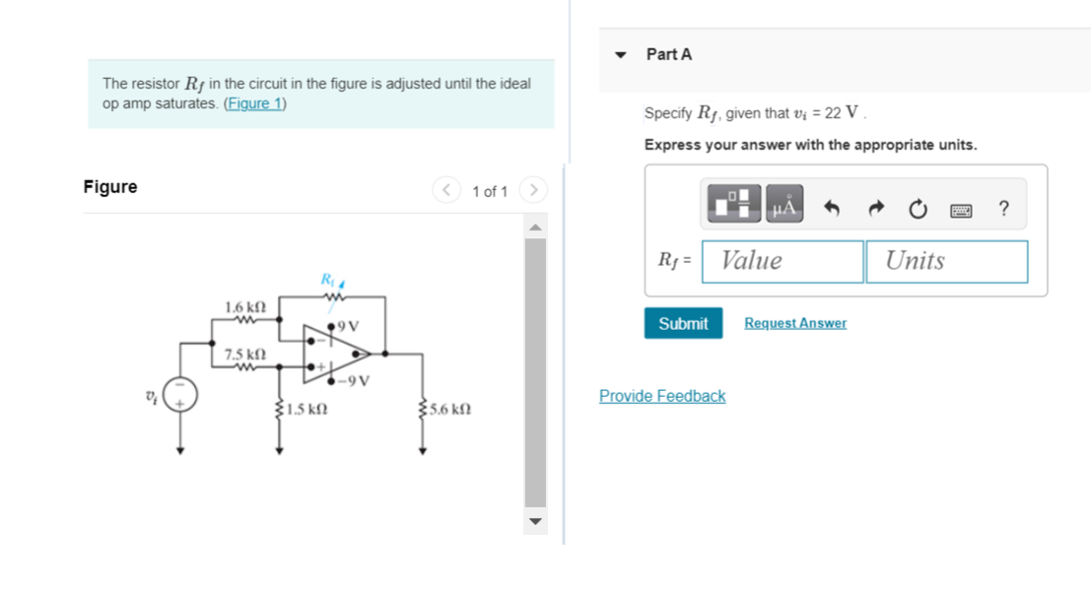Click Provide Feedback
The image size is (1091, 596).
pos(661,396)
